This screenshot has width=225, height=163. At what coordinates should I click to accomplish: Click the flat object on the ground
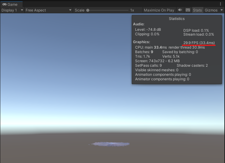coord(110,144)
